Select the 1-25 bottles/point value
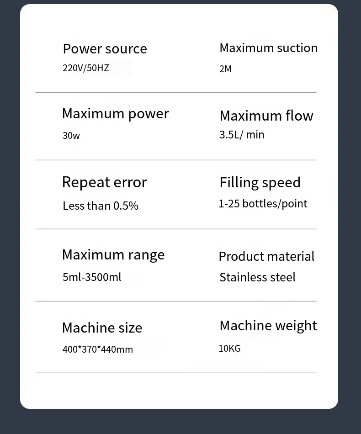Viewport: 361px width, 434px height. [x=263, y=204]
